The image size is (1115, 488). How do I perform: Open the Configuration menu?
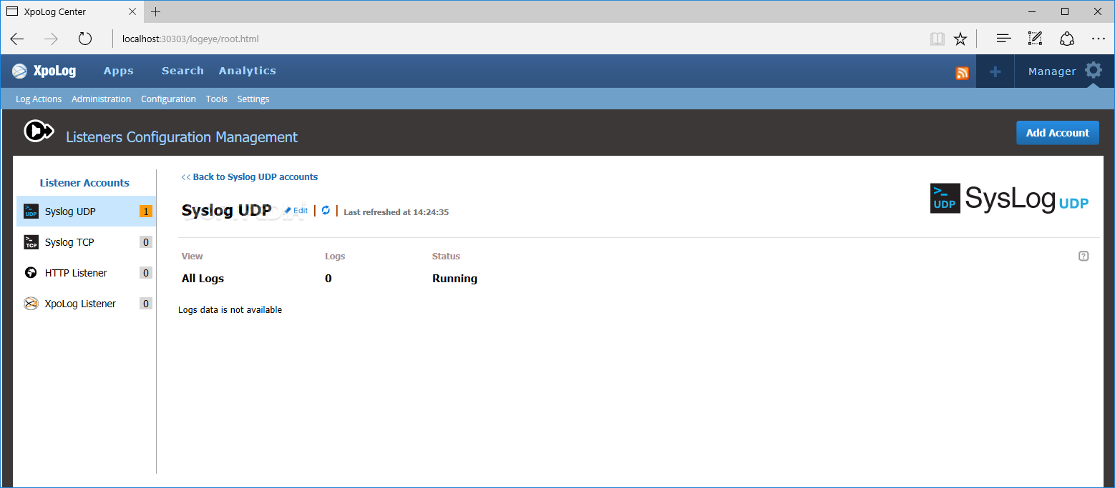(168, 99)
